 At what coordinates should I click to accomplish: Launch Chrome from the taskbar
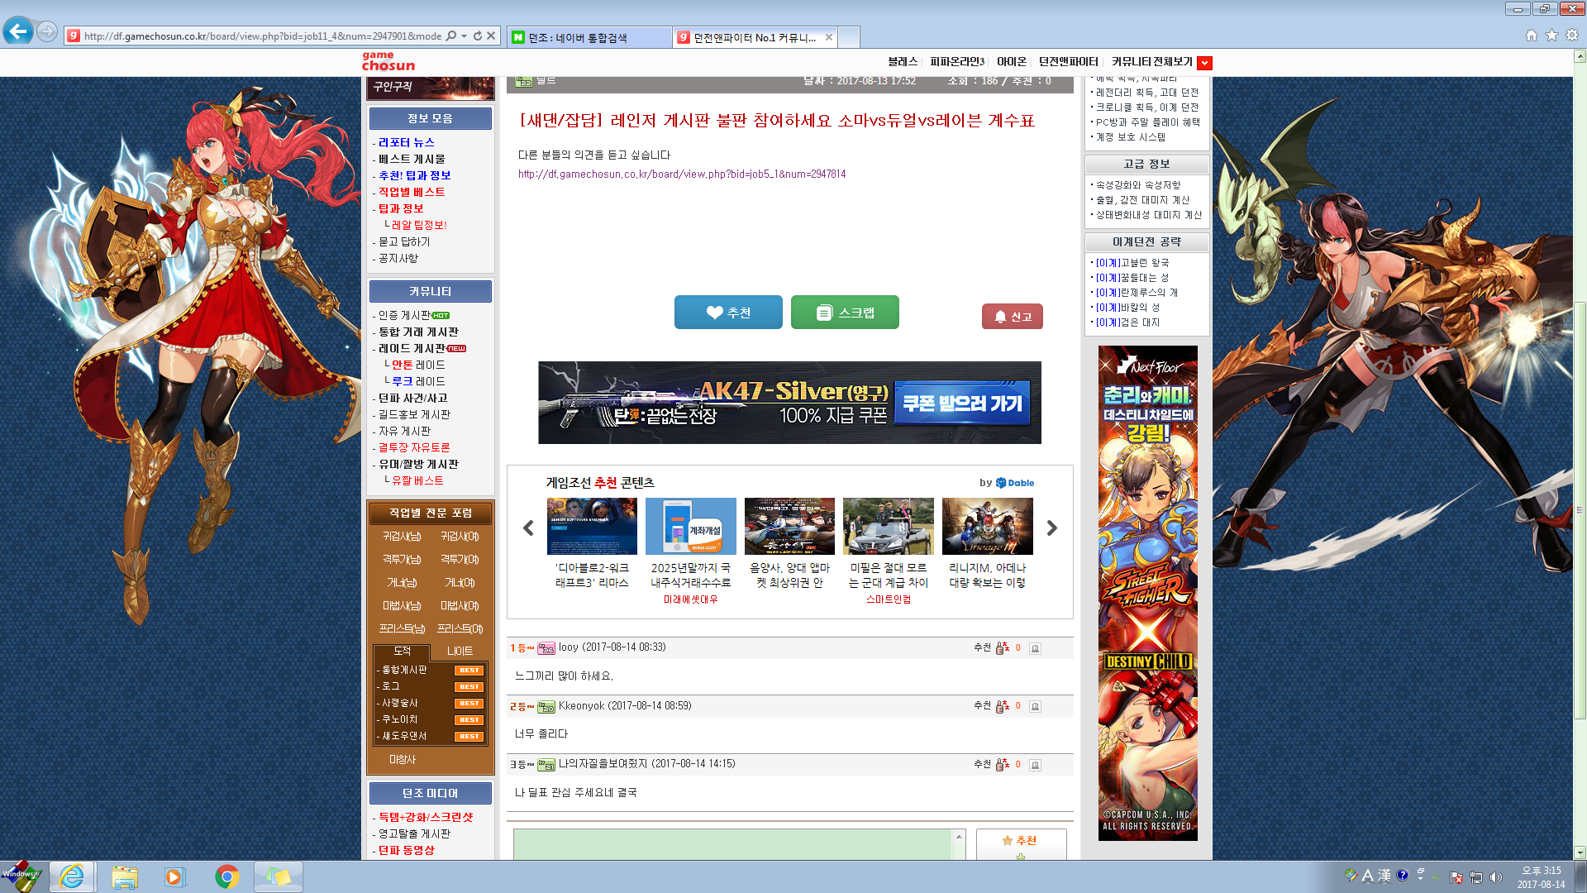(x=226, y=876)
